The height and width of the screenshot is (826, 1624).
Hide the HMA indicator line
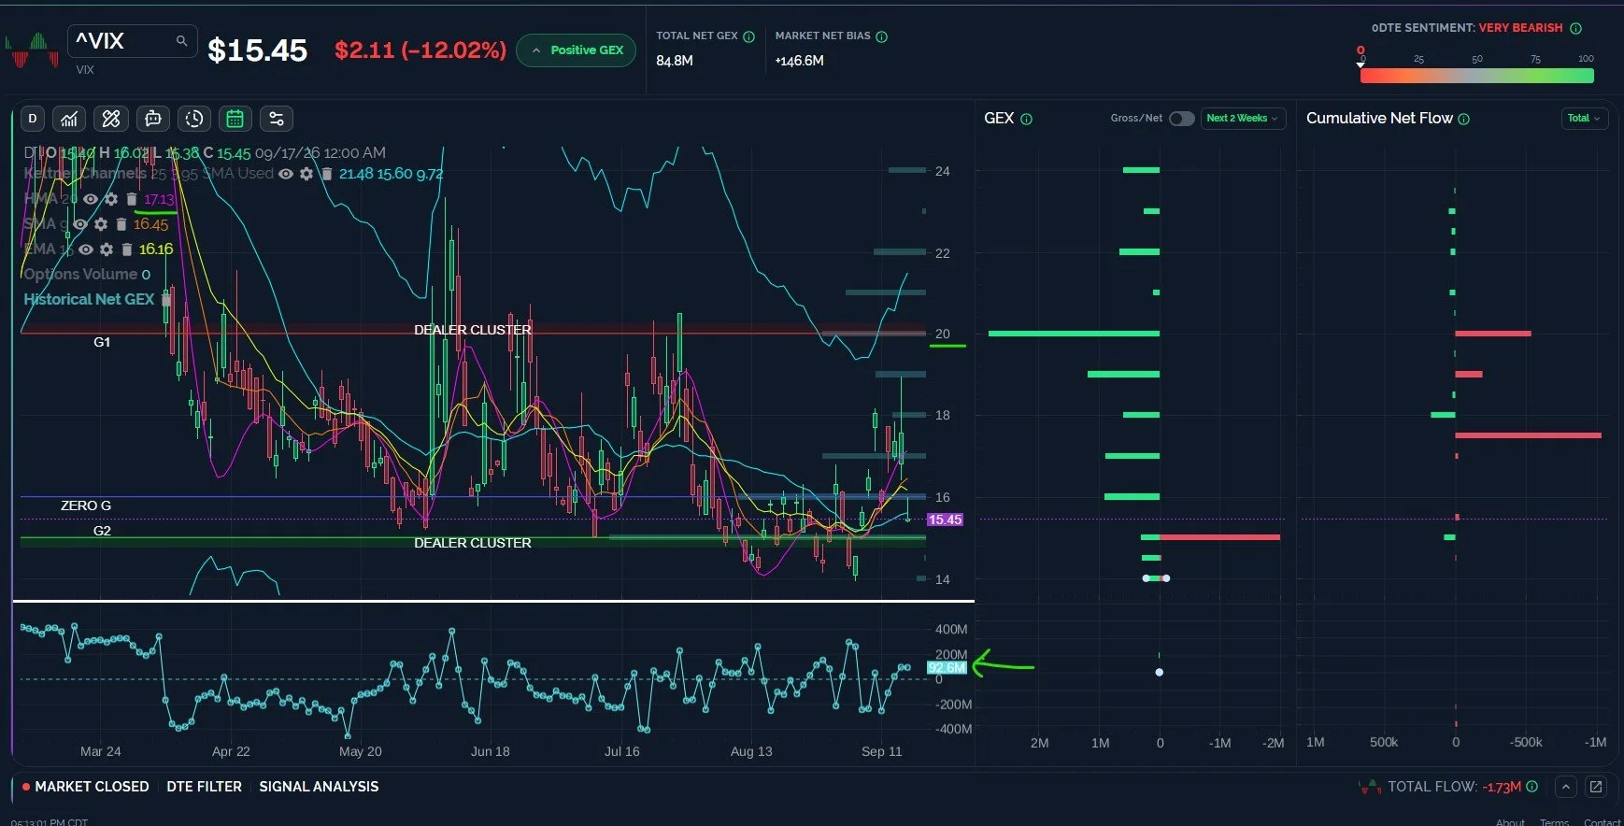tap(91, 199)
